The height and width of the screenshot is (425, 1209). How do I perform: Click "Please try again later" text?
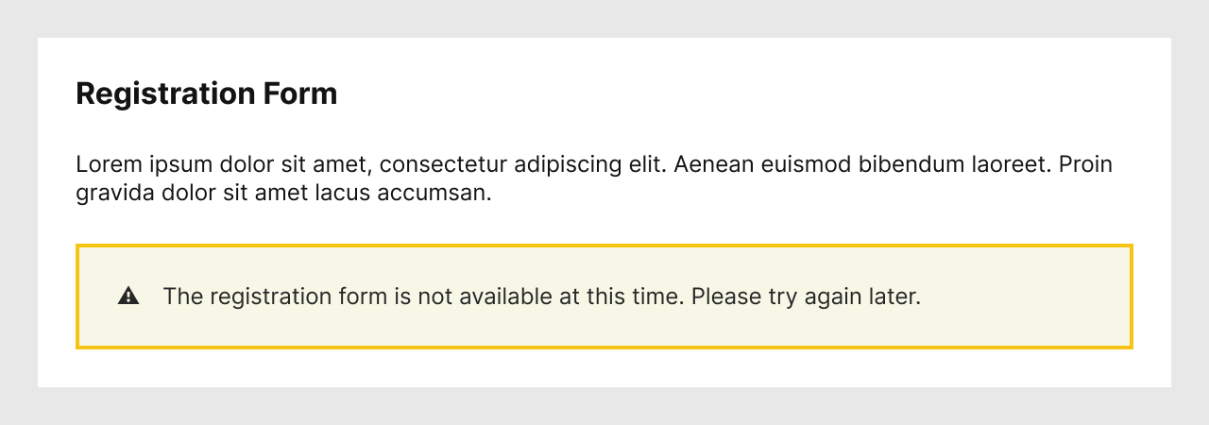(x=806, y=297)
